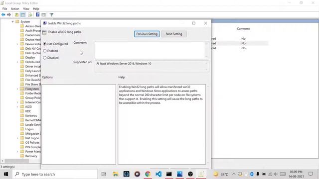
Task: Select the Disk Quotas folder in tree
Action: click(33, 53)
